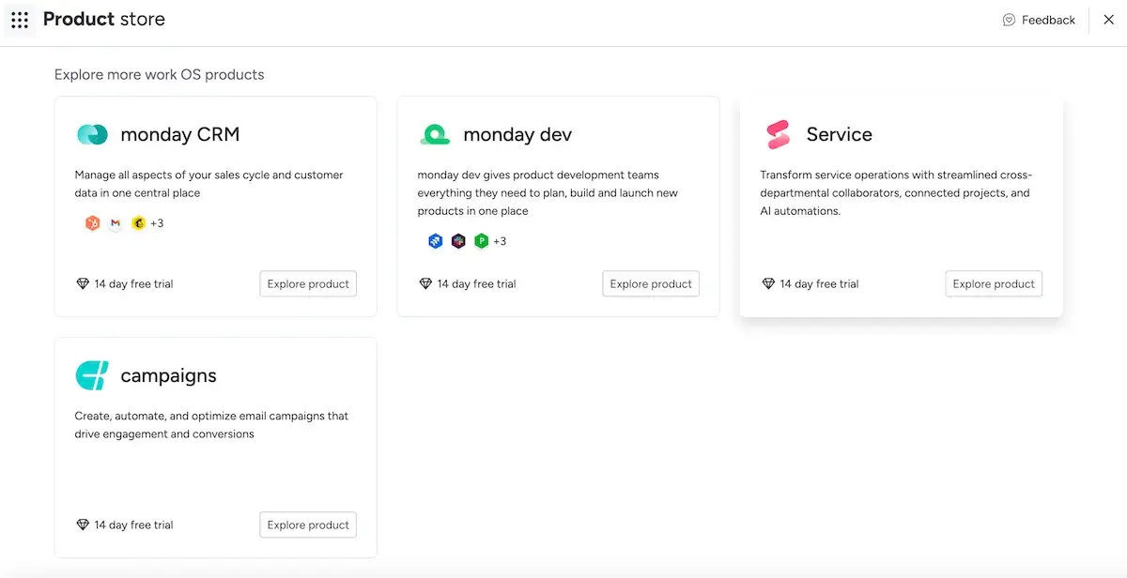
Task: Click the campaigns description text
Action: click(x=211, y=425)
